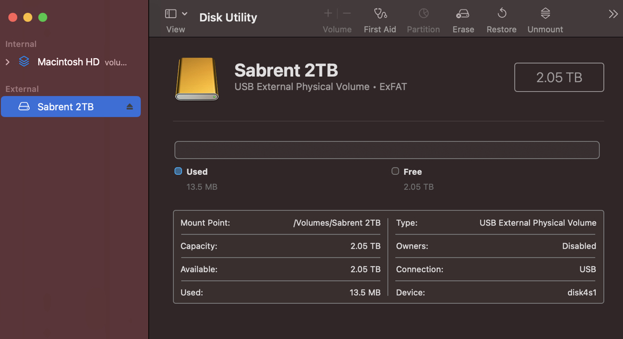Click the 'Mount Point:' label
623x339 pixels.
[x=206, y=223]
